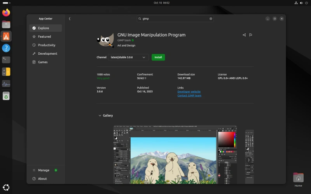The height and width of the screenshot is (194, 311).
Task: Open the Manage updates page
Action: click(x=44, y=170)
